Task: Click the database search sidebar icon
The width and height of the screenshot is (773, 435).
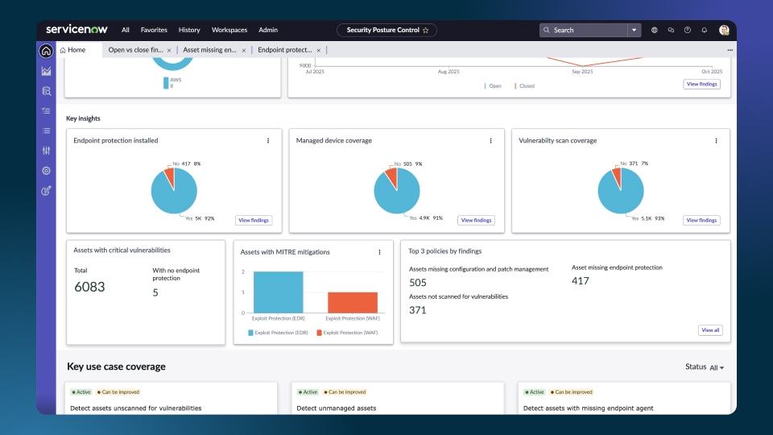Action: 46,91
